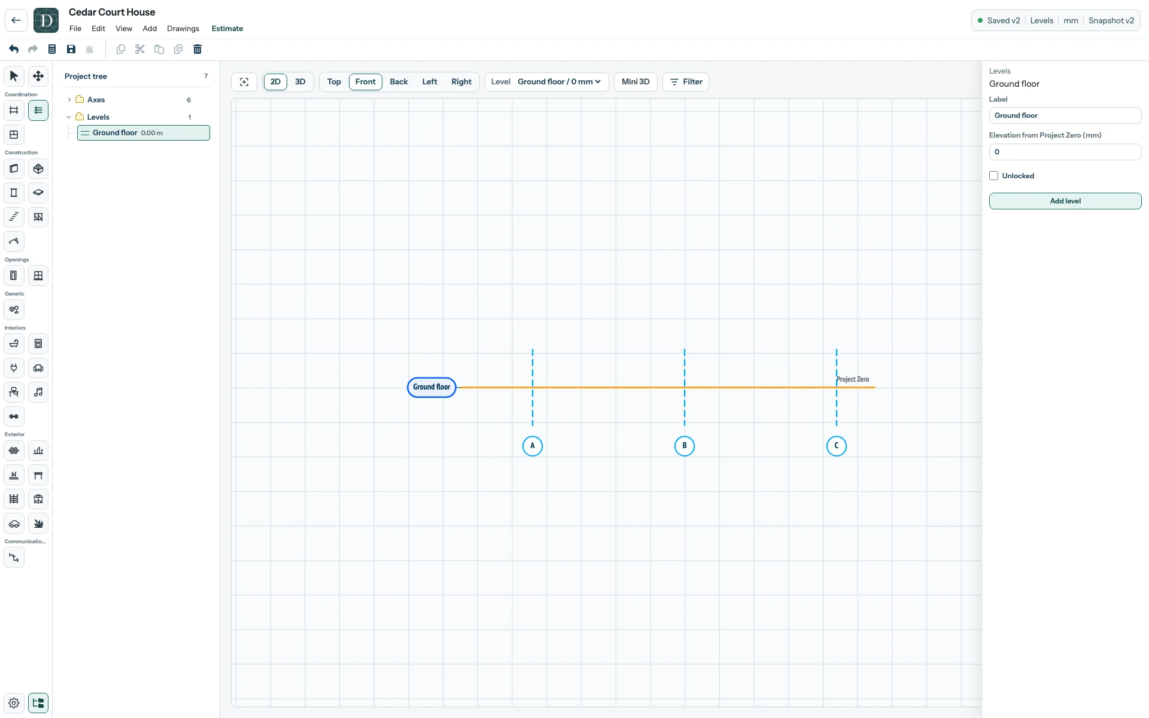Check the Unlocked checkbox
Viewport: 1149px width, 718px height.
pyautogui.click(x=994, y=176)
